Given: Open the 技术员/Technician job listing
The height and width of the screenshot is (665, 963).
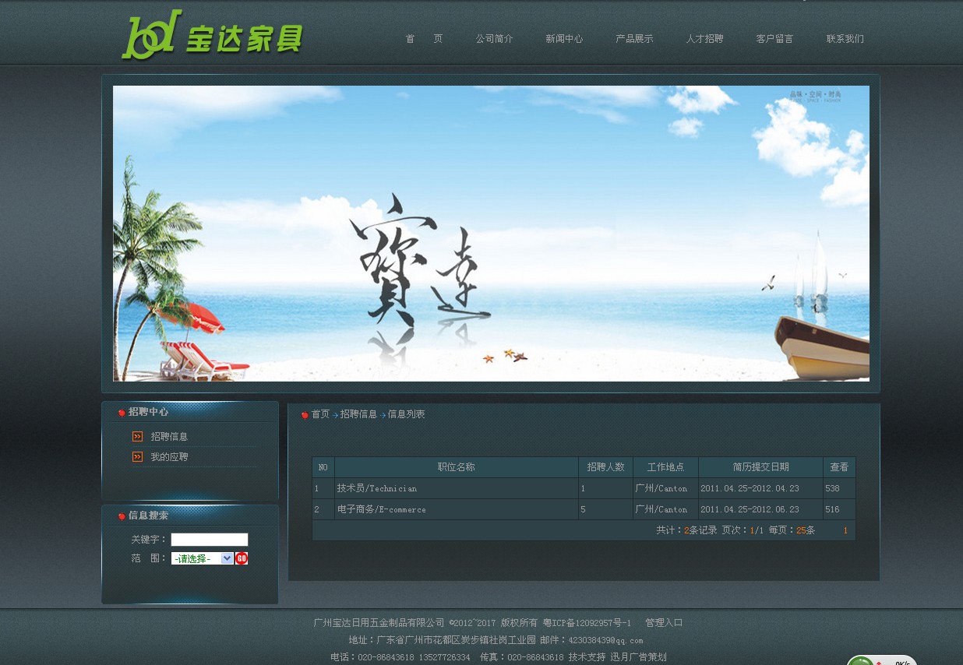Looking at the screenshot, I should click(376, 489).
